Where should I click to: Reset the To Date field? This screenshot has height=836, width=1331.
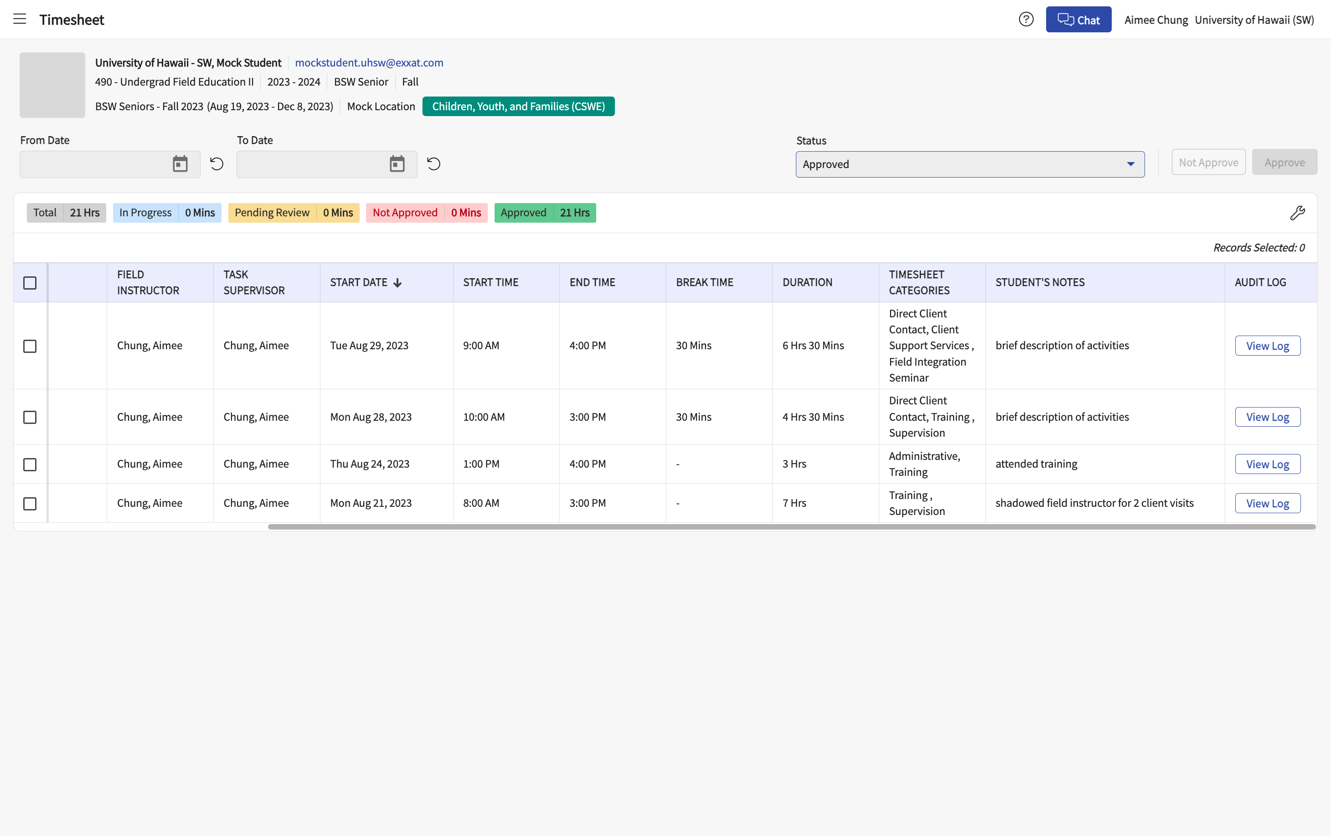tap(434, 164)
